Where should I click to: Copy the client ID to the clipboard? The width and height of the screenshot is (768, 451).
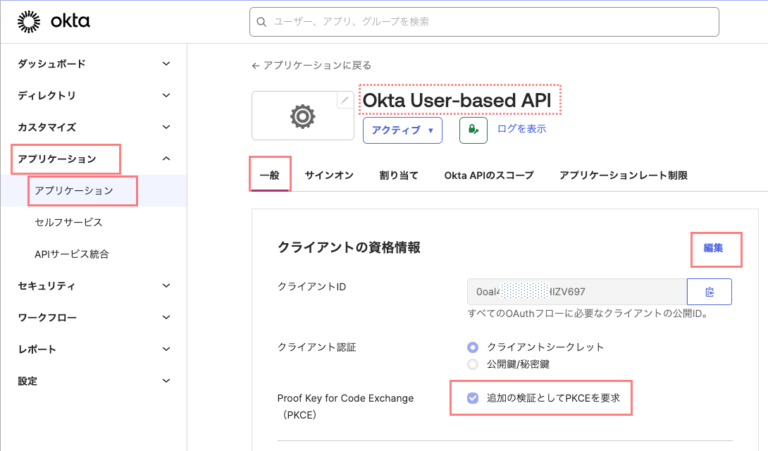[710, 292]
